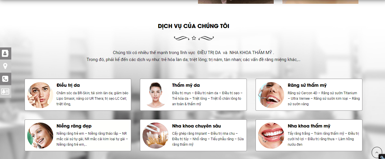
Task: Click the white teeth thumbnail of Nha khoa thẩm mỹ
Action: click(271, 136)
